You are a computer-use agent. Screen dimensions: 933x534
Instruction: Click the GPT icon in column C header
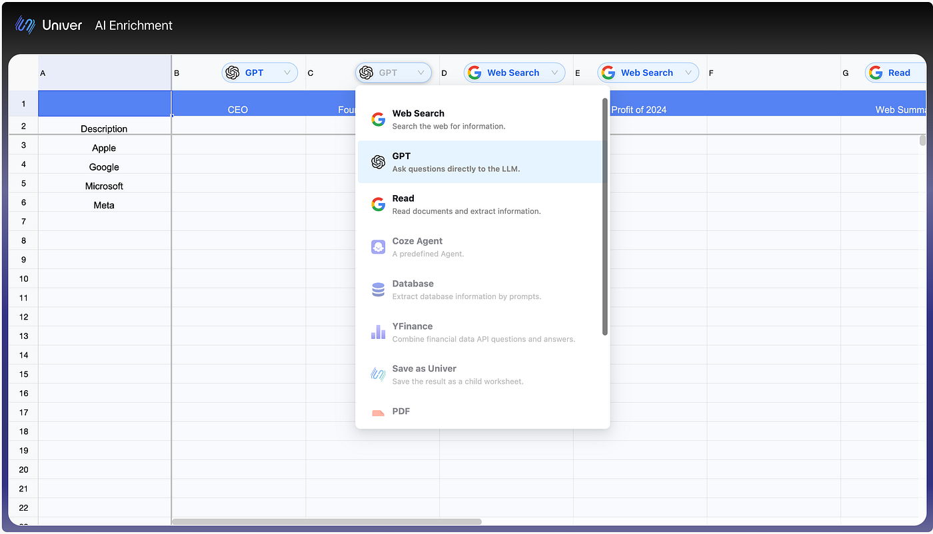pyautogui.click(x=366, y=73)
